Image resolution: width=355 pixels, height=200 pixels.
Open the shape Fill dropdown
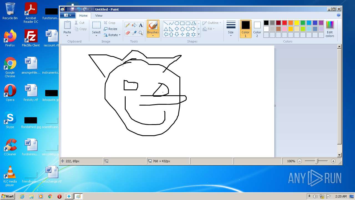pos(208,29)
